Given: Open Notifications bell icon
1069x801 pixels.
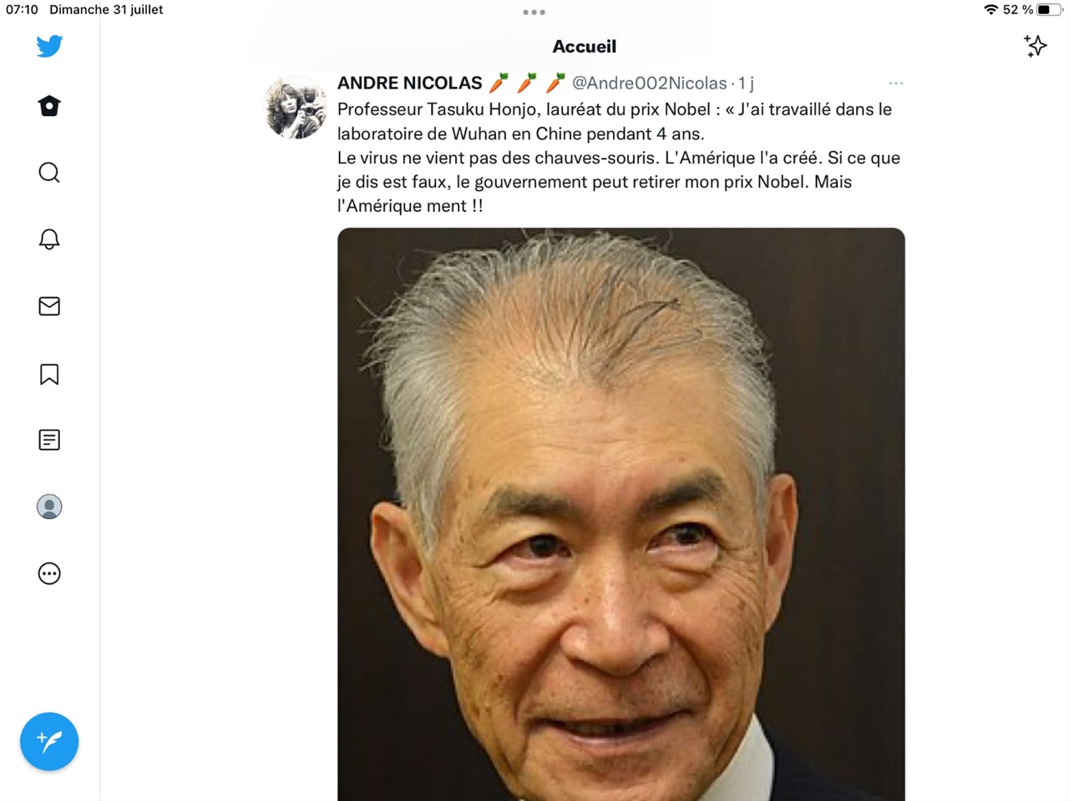Looking at the screenshot, I should click(49, 239).
